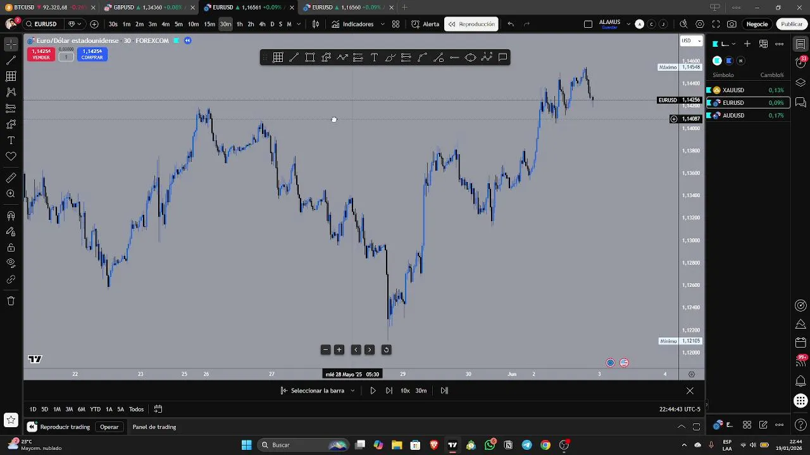Open layout templates grid icon
Image resolution: width=810 pixels, height=455 pixels.
396,24
